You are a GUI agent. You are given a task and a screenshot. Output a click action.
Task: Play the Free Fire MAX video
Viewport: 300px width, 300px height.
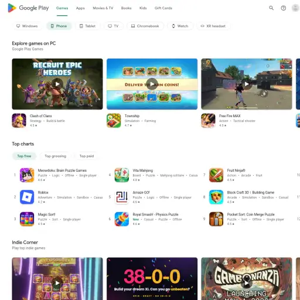247,84
